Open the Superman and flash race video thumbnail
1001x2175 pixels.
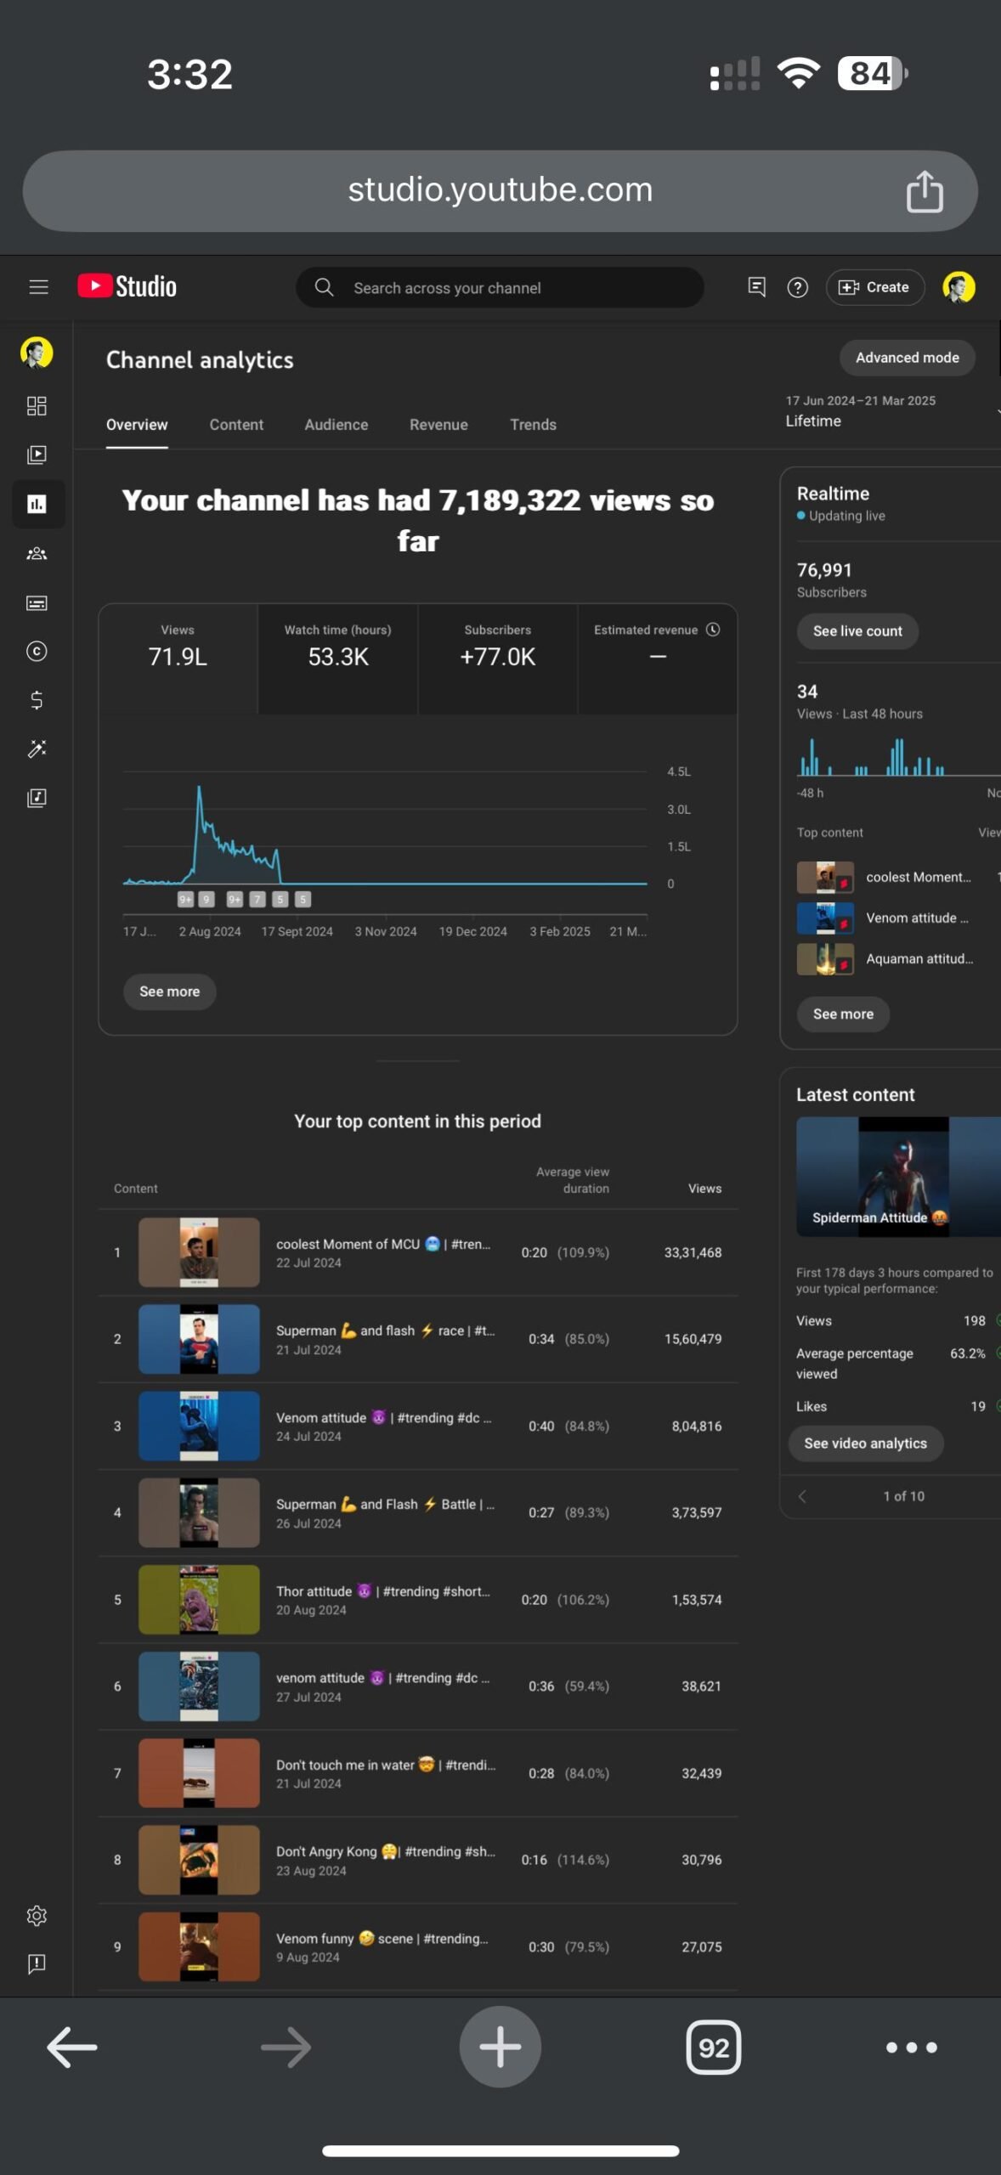point(199,1339)
